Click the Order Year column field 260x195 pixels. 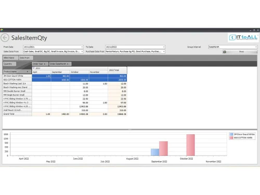pos(40,64)
